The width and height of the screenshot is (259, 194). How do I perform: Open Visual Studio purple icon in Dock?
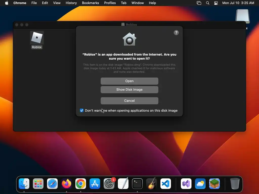(186, 184)
